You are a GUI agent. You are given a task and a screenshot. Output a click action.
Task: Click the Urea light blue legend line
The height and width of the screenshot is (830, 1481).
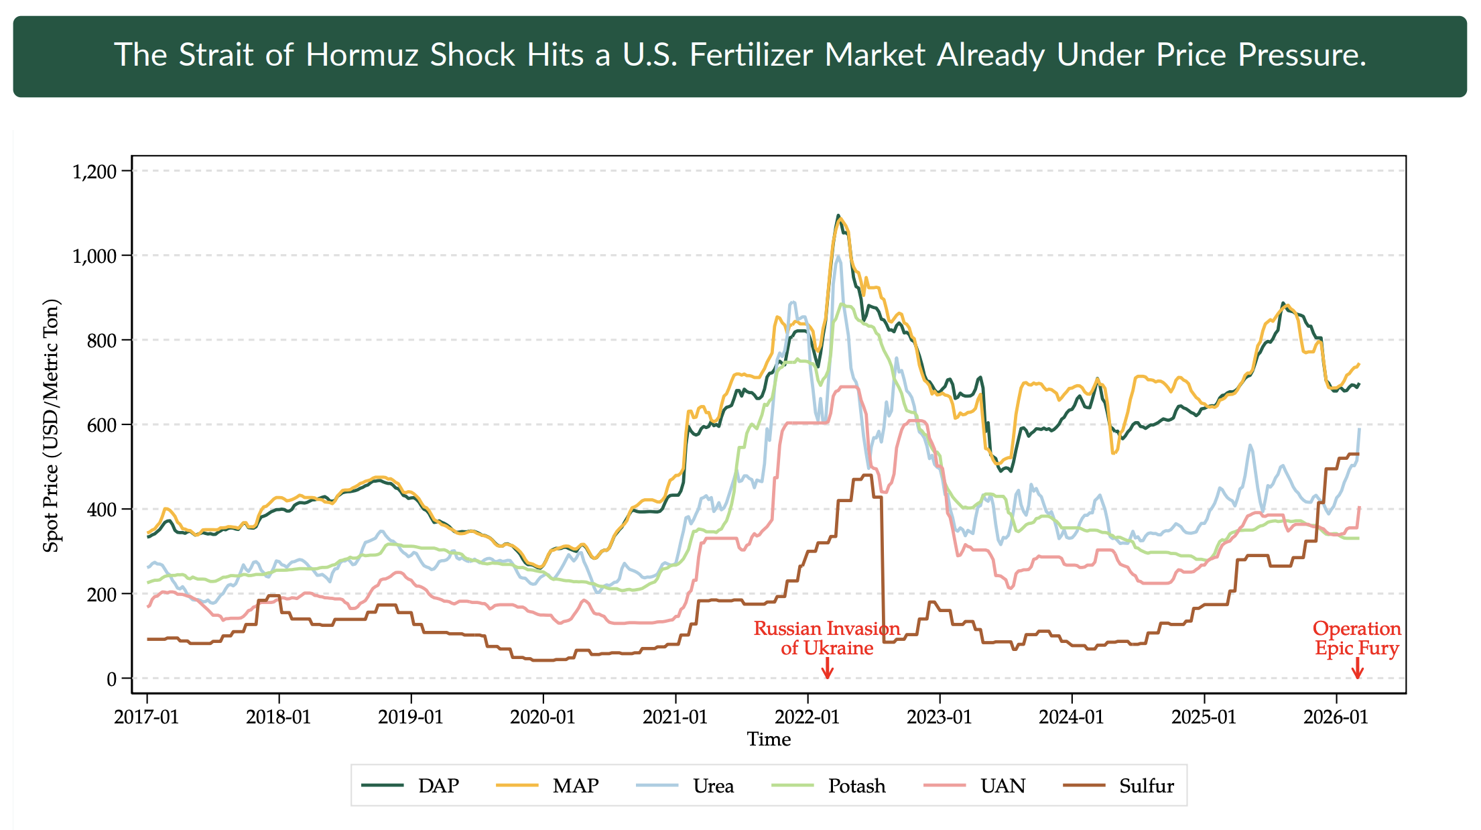657,785
